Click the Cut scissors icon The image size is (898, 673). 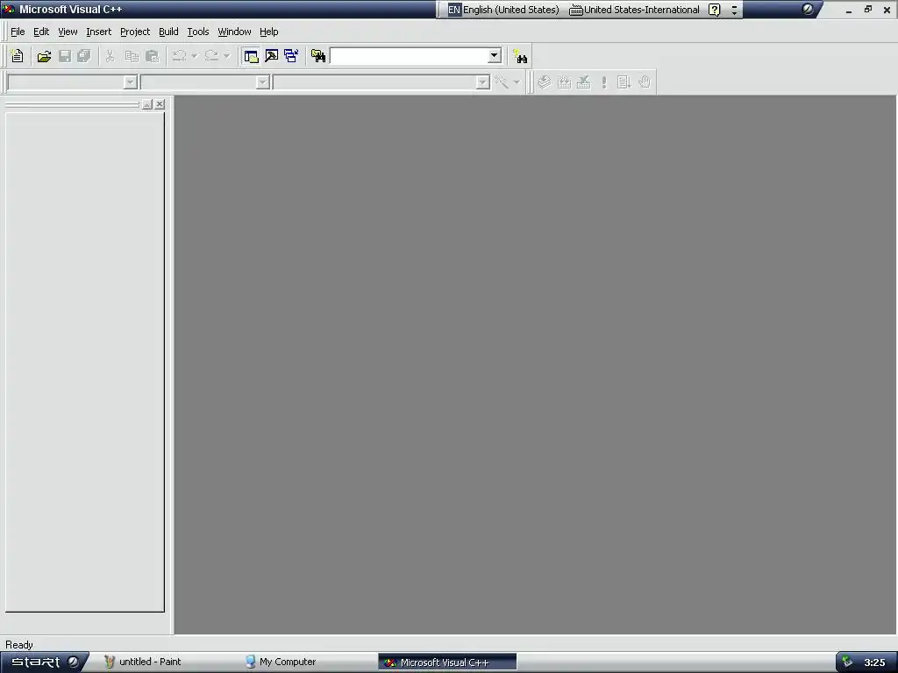coord(110,56)
